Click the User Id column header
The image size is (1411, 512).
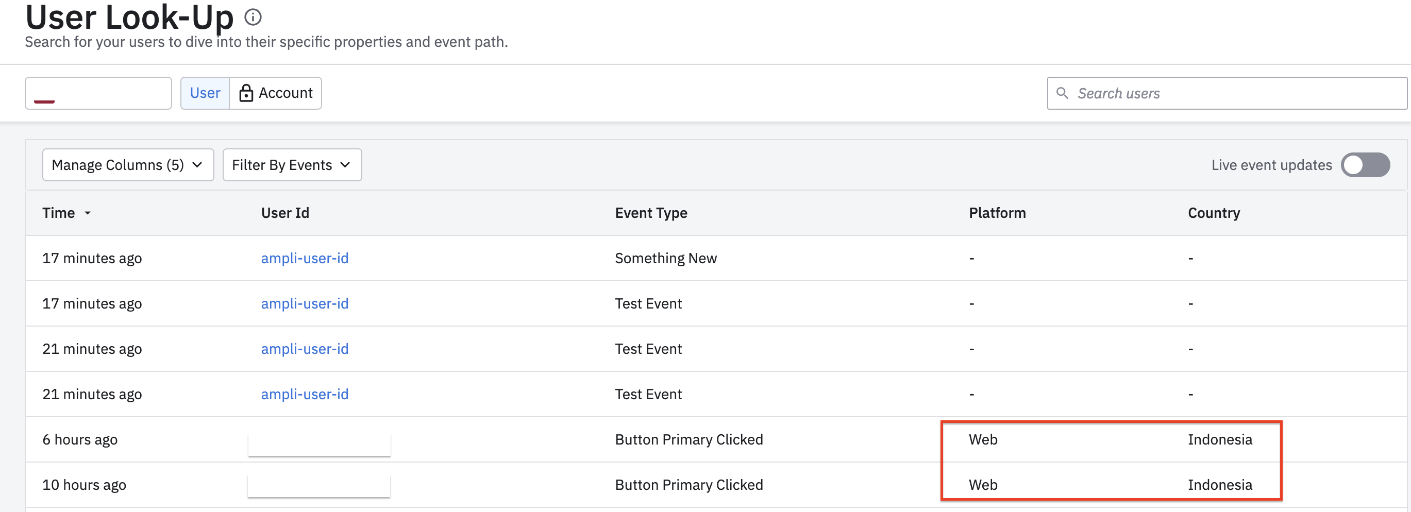pos(285,213)
